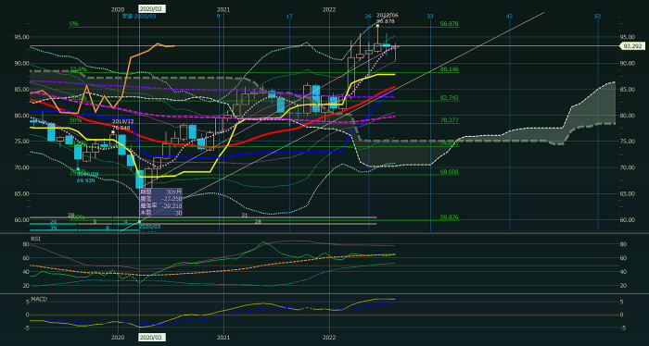Click the 82.743 retracement level label

pyautogui.click(x=449, y=97)
